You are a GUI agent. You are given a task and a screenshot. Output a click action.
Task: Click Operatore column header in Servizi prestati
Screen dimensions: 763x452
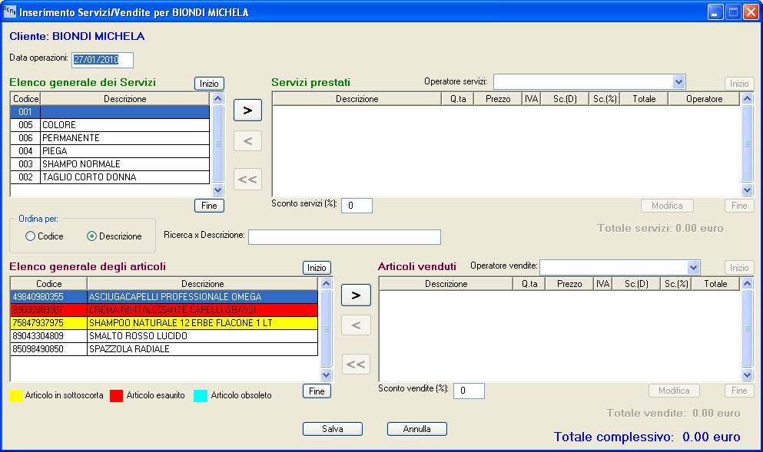coord(704,99)
